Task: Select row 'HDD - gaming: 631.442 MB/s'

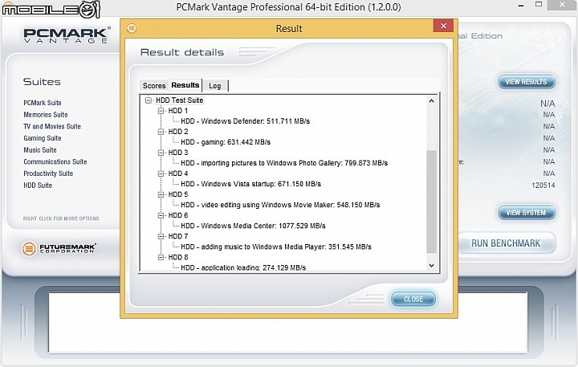Action: [226, 142]
